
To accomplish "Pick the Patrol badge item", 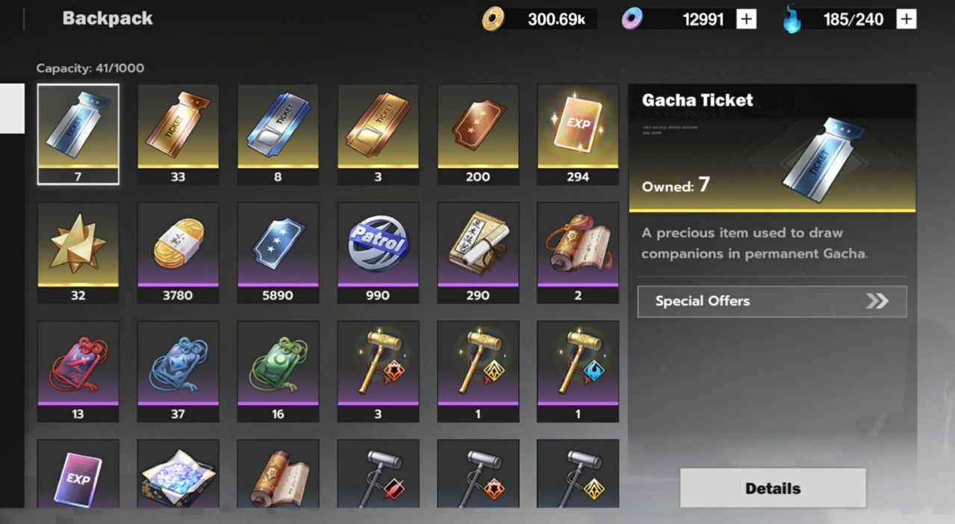I will (x=378, y=253).
